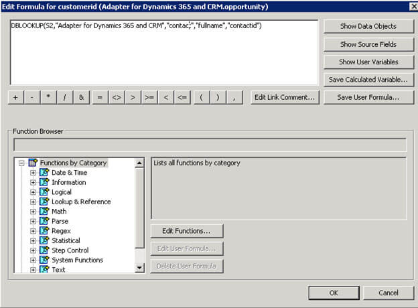Click Save Calculated Variable button
Image resolution: width=418 pixels, height=308 pixels.
pos(368,80)
